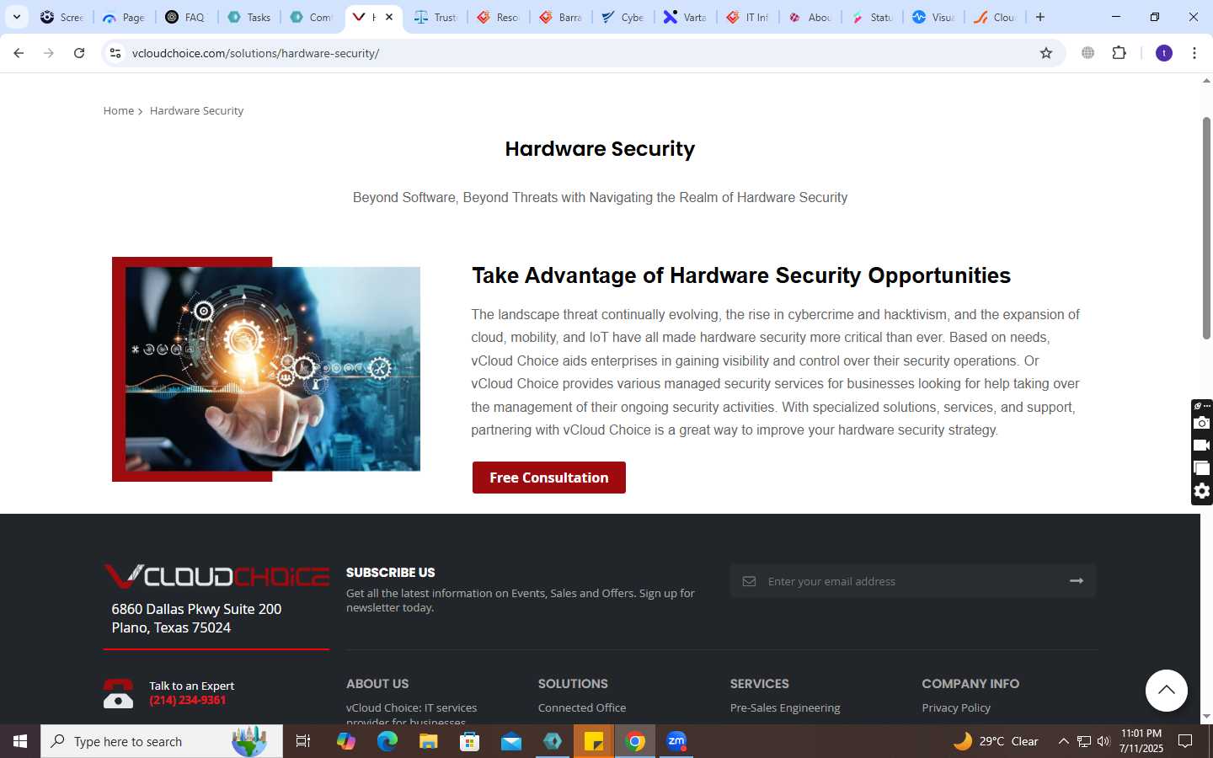This screenshot has width=1213, height=758.
Task: Open Microsoft Store from taskbar
Action: coord(470,741)
